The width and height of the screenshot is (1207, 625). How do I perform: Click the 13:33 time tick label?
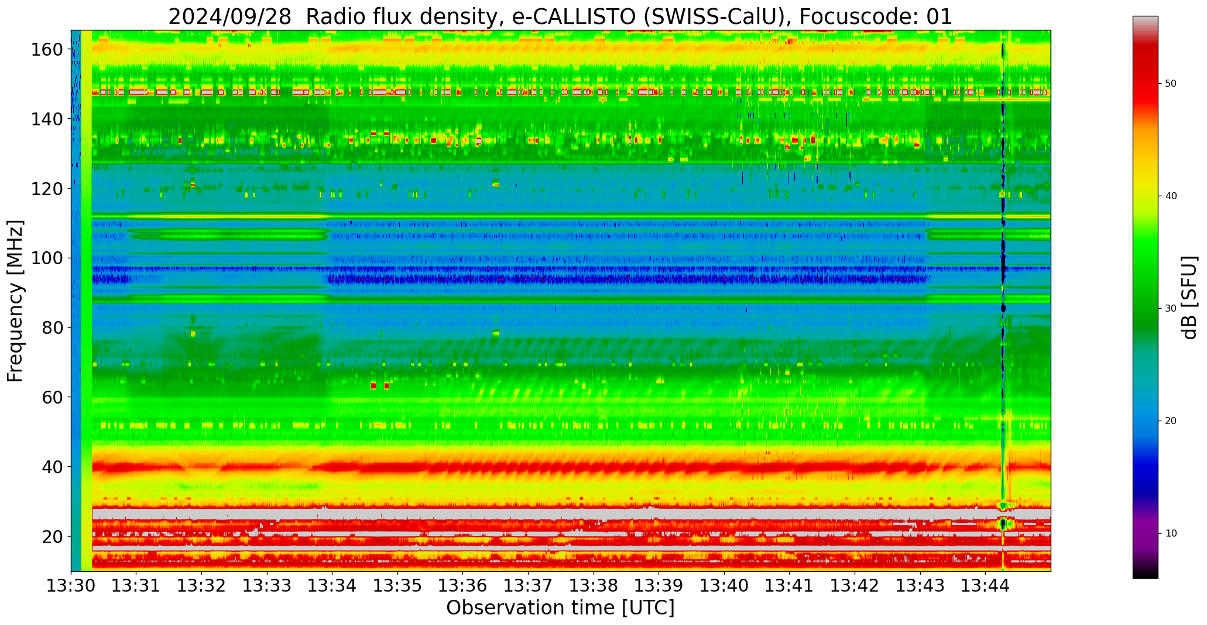267,586
